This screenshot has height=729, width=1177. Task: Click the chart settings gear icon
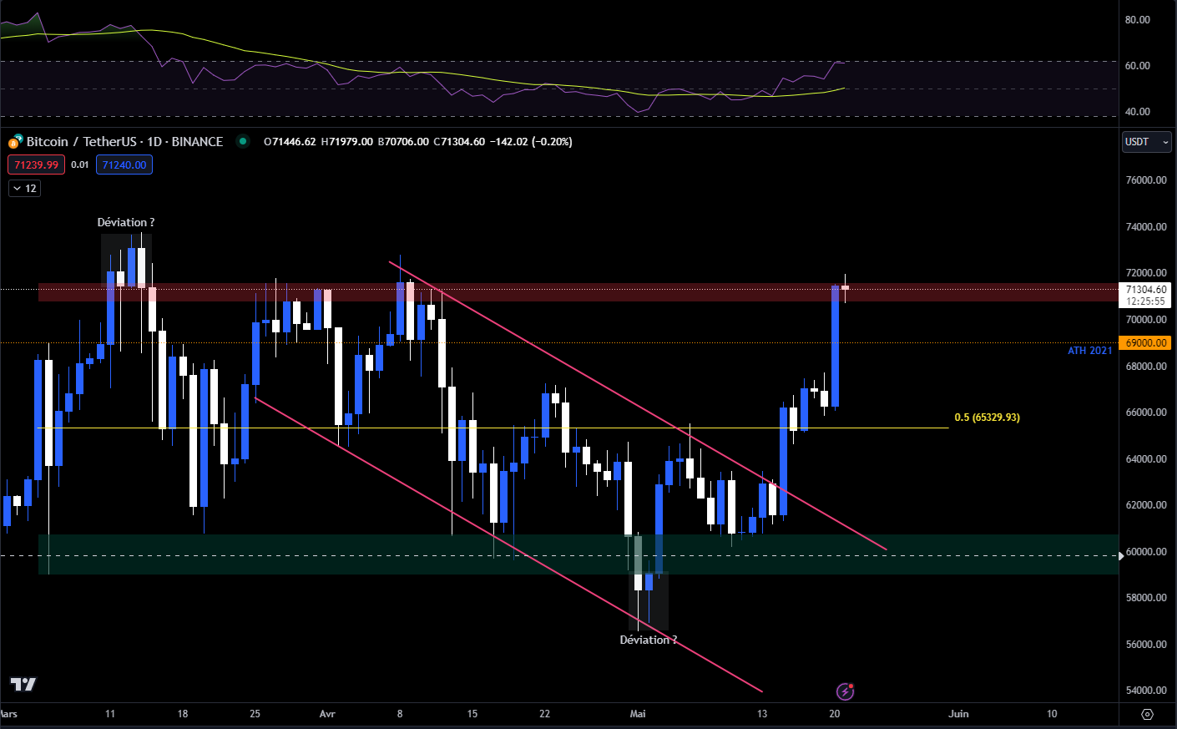tap(1147, 715)
